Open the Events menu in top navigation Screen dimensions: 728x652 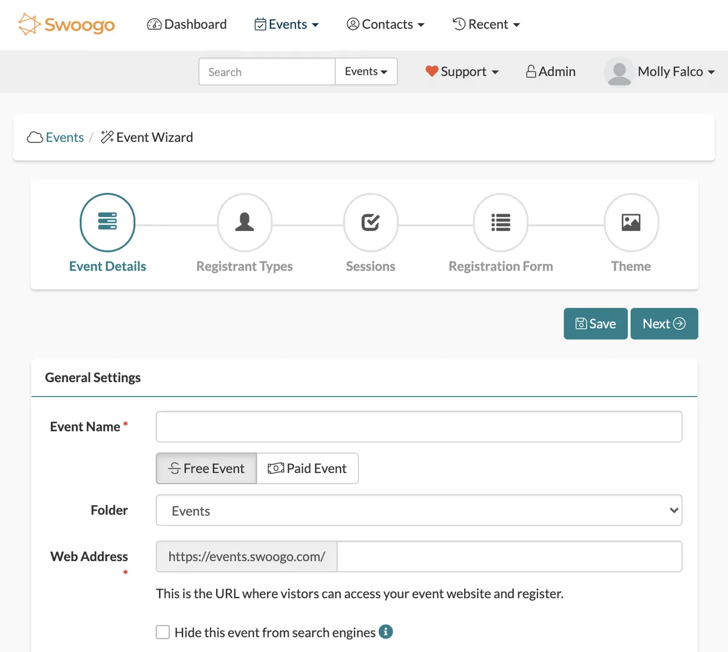click(x=286, y=24)
